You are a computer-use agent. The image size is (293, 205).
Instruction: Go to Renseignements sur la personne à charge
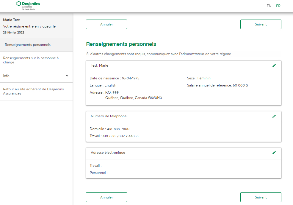coord(31,60)
